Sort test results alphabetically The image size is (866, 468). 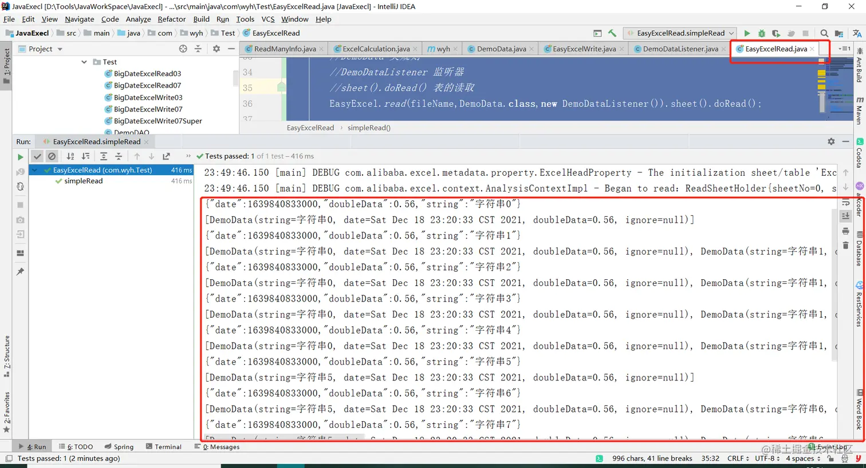70,156
